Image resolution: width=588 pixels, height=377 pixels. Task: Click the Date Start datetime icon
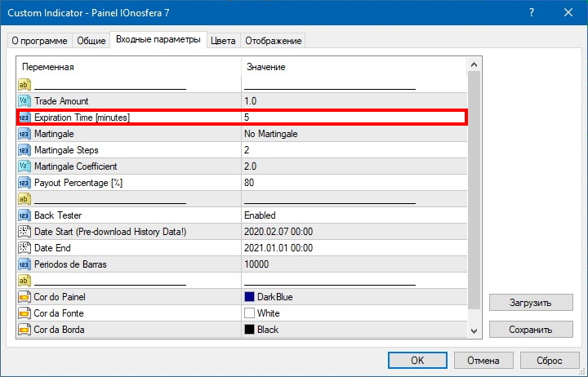[24, 232]
